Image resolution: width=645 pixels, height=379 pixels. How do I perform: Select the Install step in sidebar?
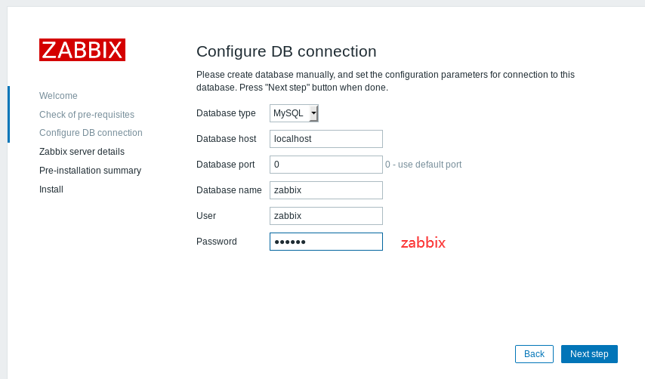pyautogui.click(x=51, y=189)
